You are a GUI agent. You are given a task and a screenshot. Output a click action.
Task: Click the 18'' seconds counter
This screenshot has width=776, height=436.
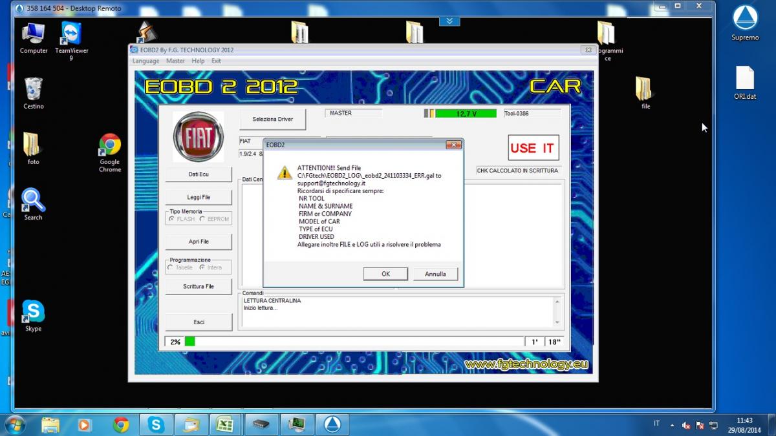pos(554,342)
